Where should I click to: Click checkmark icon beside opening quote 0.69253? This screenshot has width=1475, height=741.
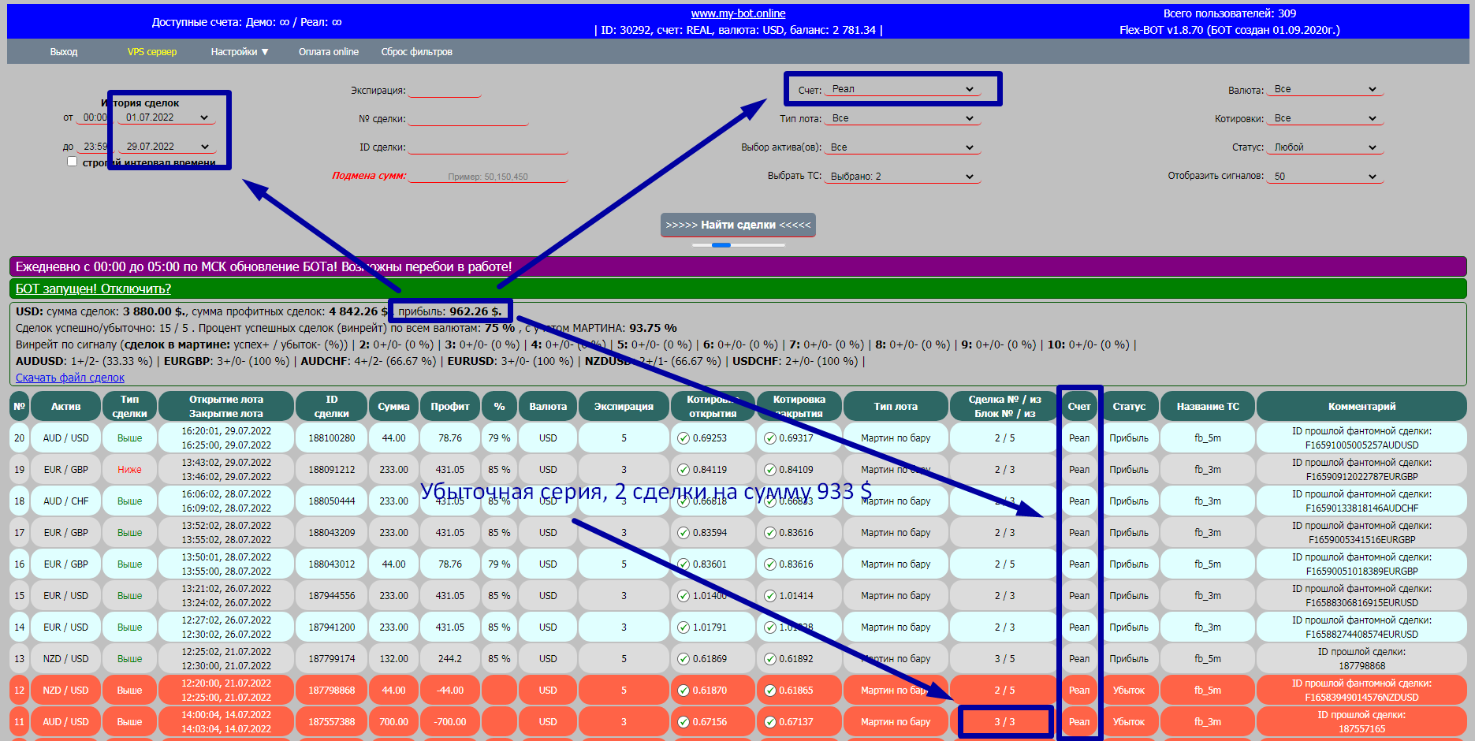[x=683, y=438]
